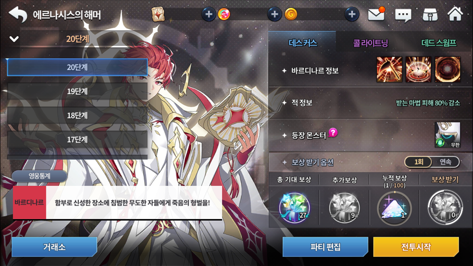Go back using the return arrow icon
The height and width of the screenshot is (266, 473).
(18, 14)
